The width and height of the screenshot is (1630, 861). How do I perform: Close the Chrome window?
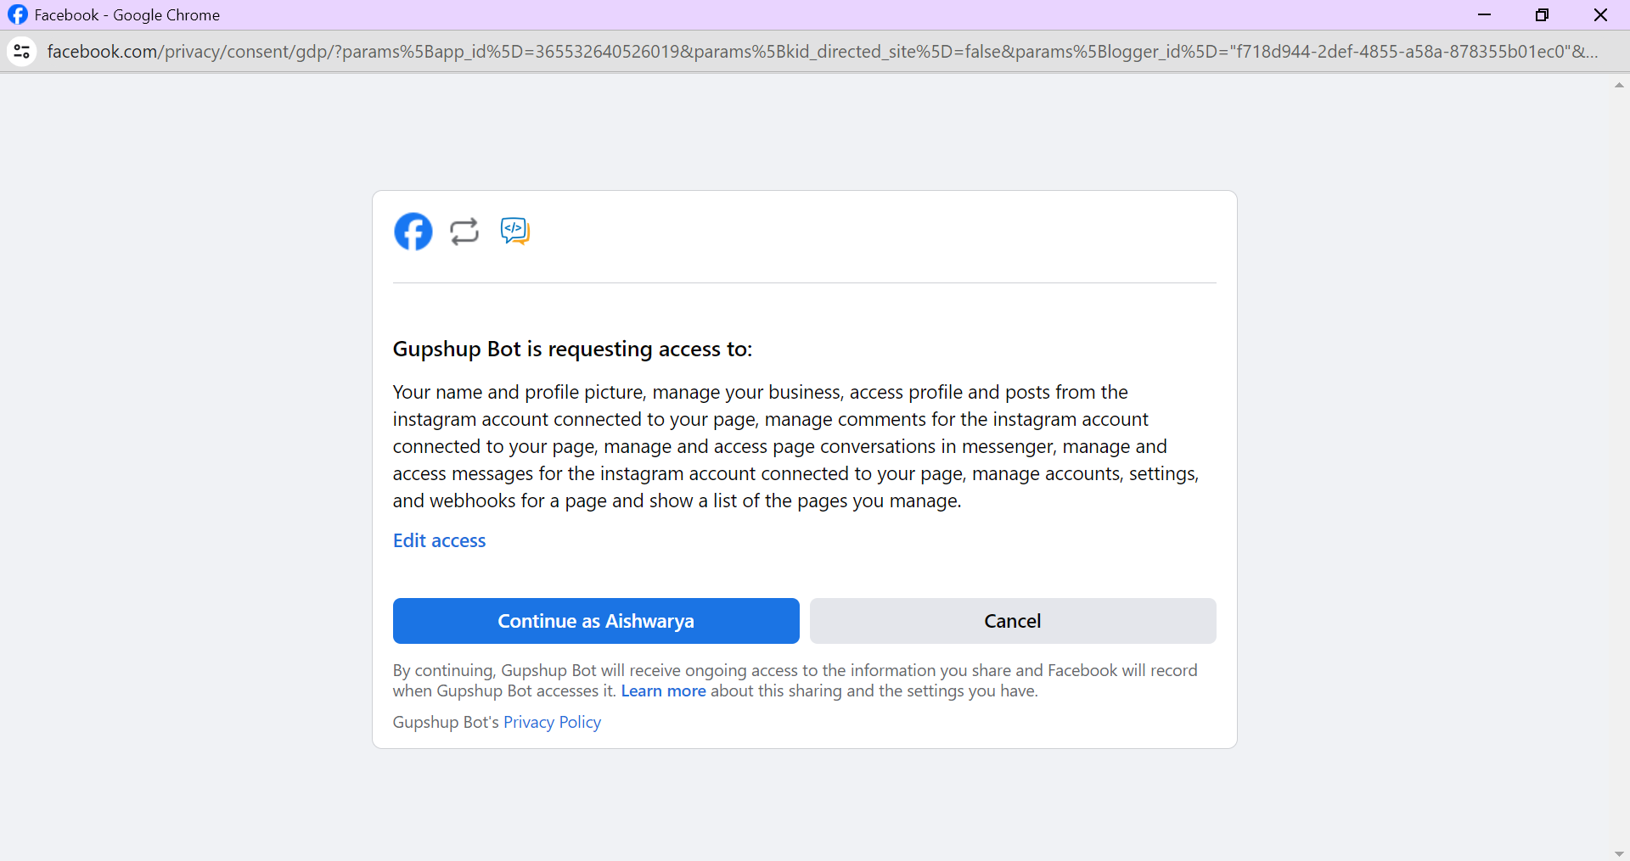pyautogui.click(x=1600, y=14)
